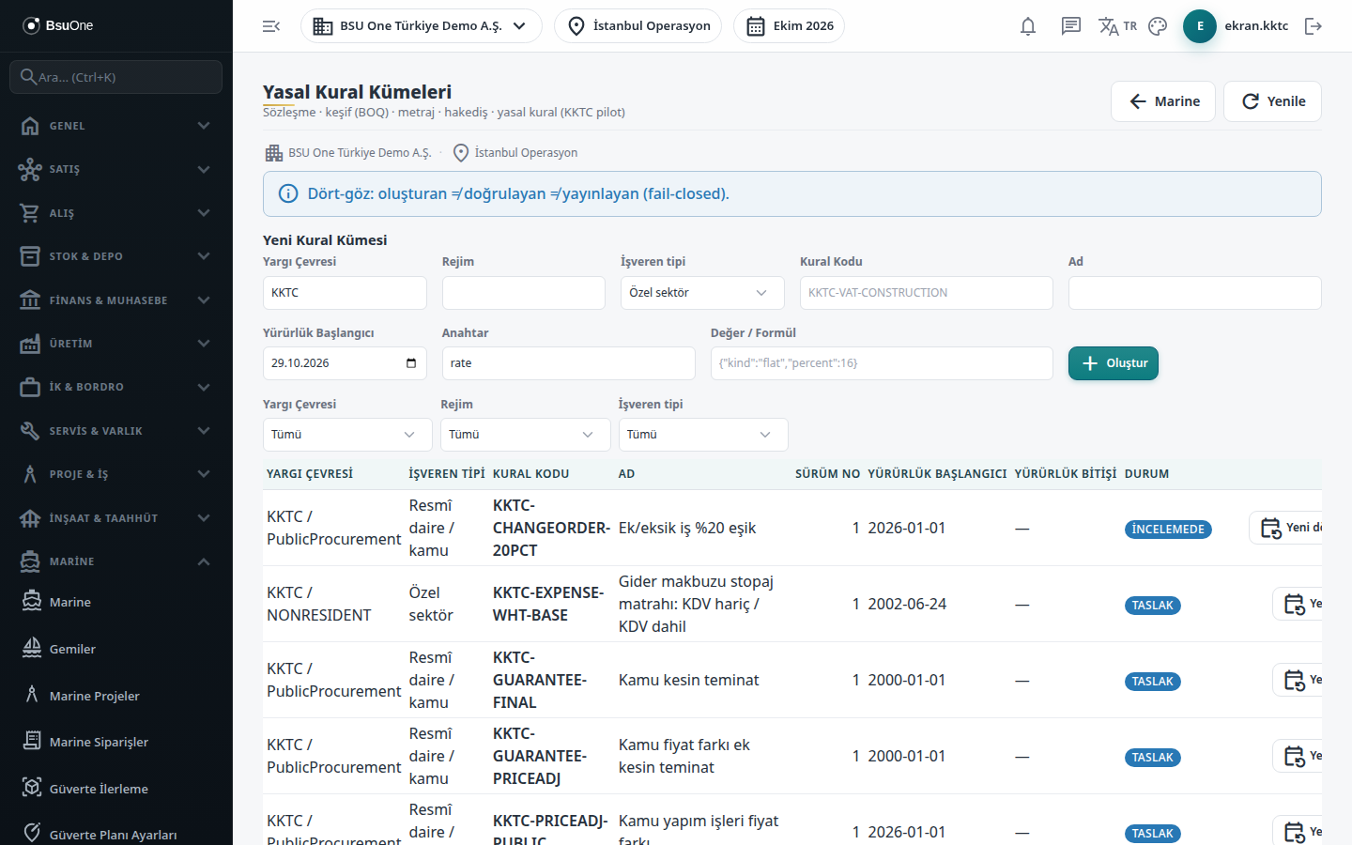Expand FİNANS & MUHASEBE section
The height and width of the screenshot is (845, 1352).
click(x=116, y=300)
